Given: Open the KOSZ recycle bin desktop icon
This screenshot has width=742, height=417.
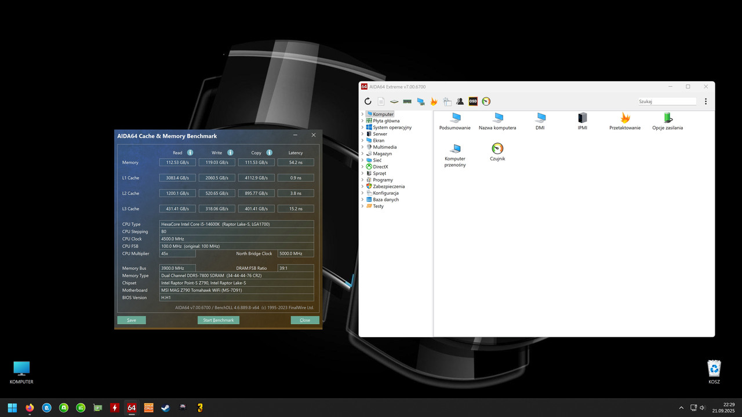Looking at the screenshot, I should tap(714, 372).
